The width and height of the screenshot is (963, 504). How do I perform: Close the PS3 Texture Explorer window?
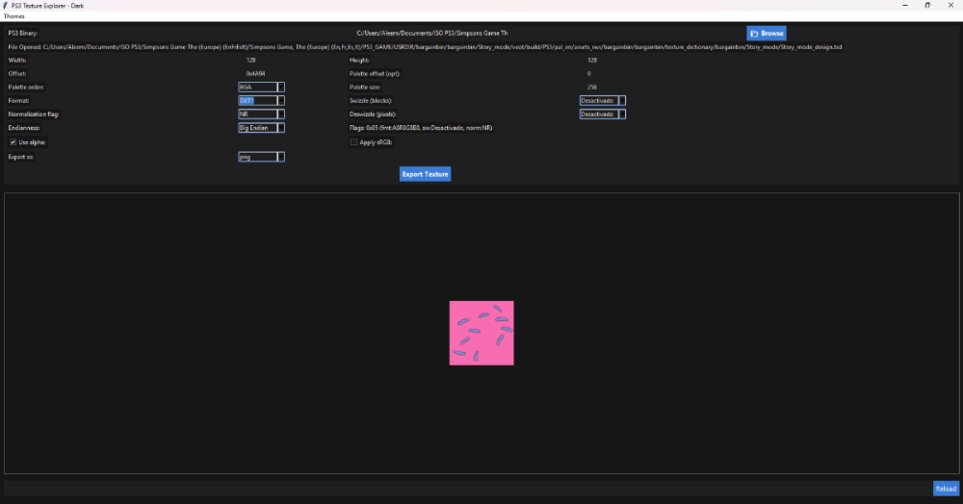950,6
